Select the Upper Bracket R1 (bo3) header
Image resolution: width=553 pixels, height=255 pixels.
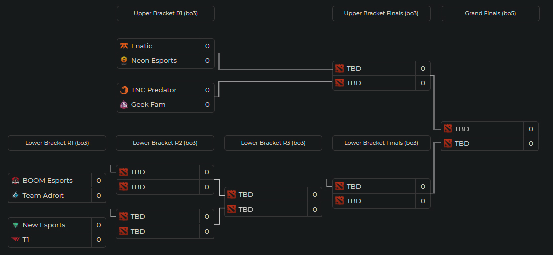pos(166,13)
